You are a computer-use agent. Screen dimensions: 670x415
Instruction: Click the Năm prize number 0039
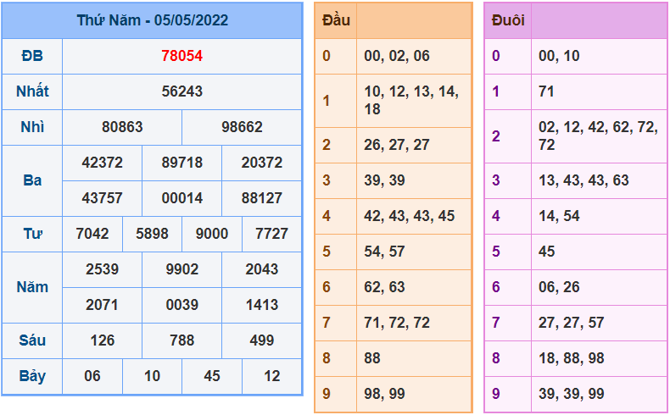[x=182, y=305]
